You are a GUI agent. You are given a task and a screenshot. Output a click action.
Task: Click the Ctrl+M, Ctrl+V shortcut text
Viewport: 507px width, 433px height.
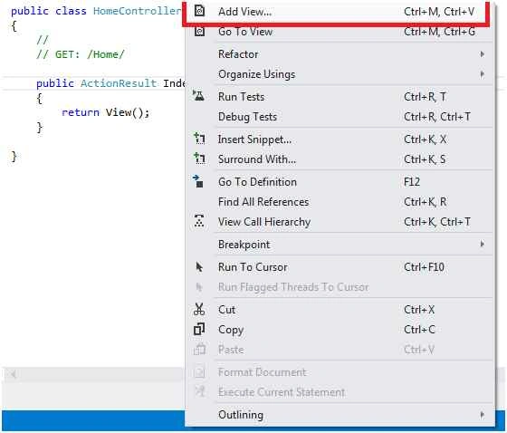point(439,12)
